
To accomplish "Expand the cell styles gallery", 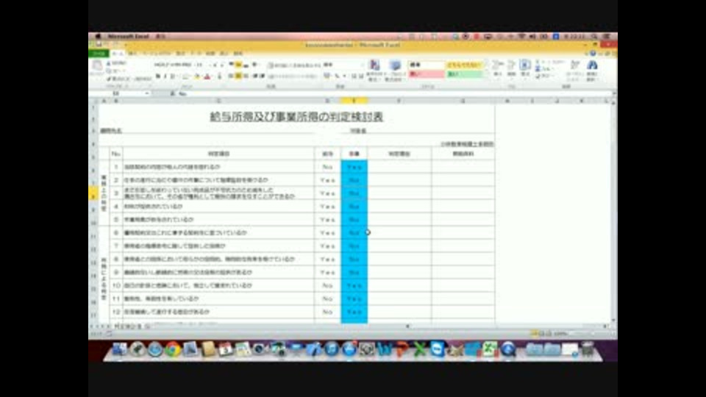I will click(x=487, y=75).
